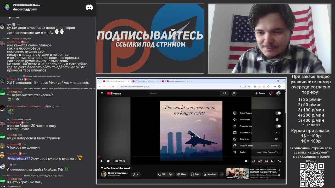Mute the video with the speaker icon
This screenshot has width=335, height=188.
point(109,161)
